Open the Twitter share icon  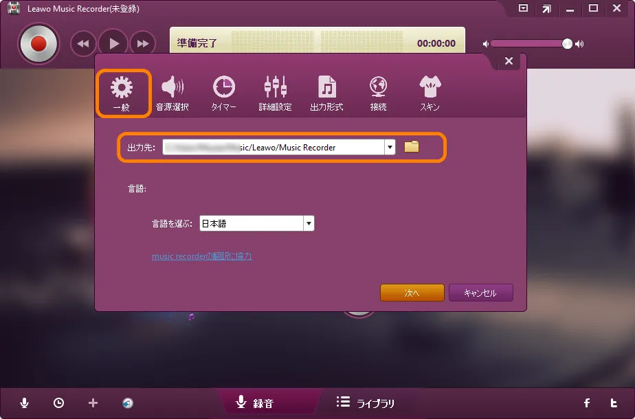(x=614, y=403)
